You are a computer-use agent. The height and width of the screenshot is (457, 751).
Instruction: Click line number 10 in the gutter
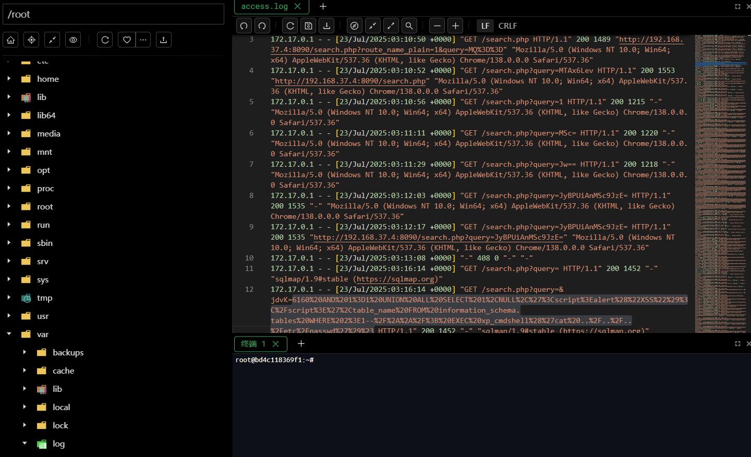point(249,258)
